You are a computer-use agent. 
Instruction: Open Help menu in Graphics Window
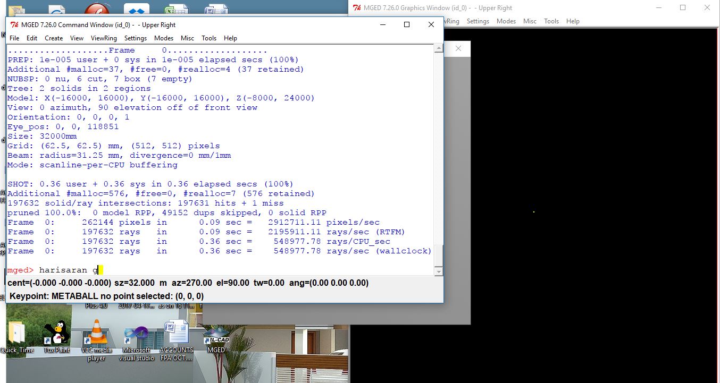[x=573, y=21]
